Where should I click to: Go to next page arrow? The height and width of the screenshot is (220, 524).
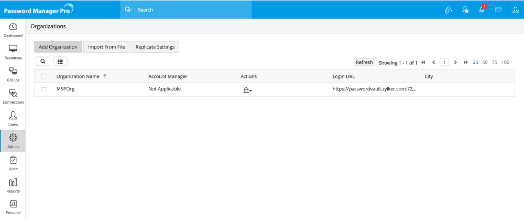pyautogui.click(x=455, y=62)
